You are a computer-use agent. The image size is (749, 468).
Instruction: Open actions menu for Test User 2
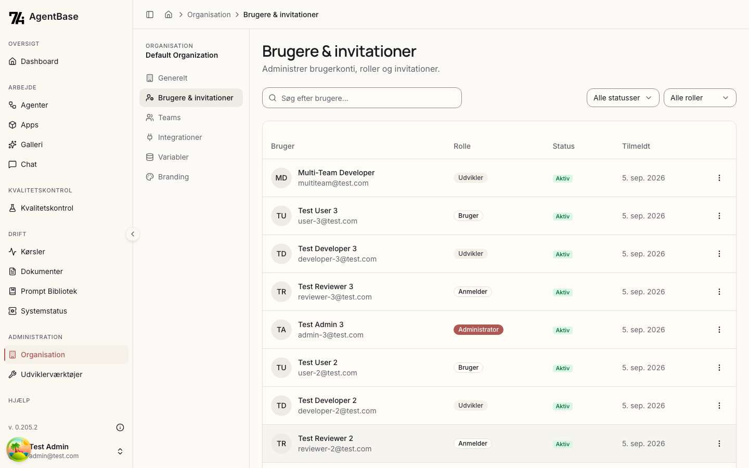pyautogui.click(x=719, y=368)
